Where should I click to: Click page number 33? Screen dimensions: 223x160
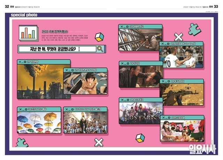point(216,6)
